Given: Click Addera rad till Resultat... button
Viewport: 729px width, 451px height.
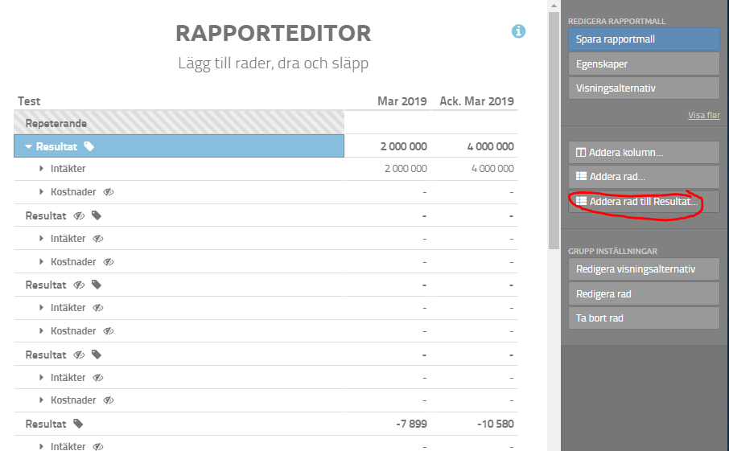Looking at the screenshot, I should [644, 202].
